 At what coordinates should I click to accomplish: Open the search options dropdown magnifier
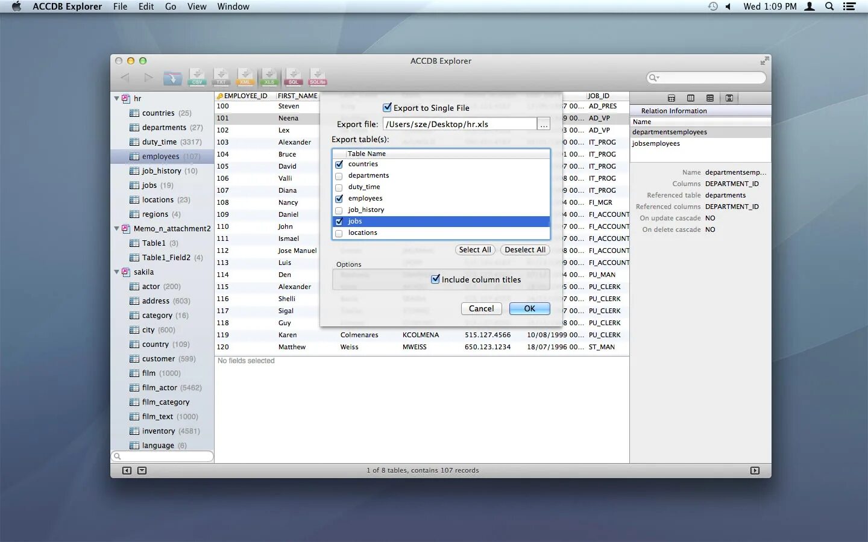pyautogui.click(x=653, y=78)
